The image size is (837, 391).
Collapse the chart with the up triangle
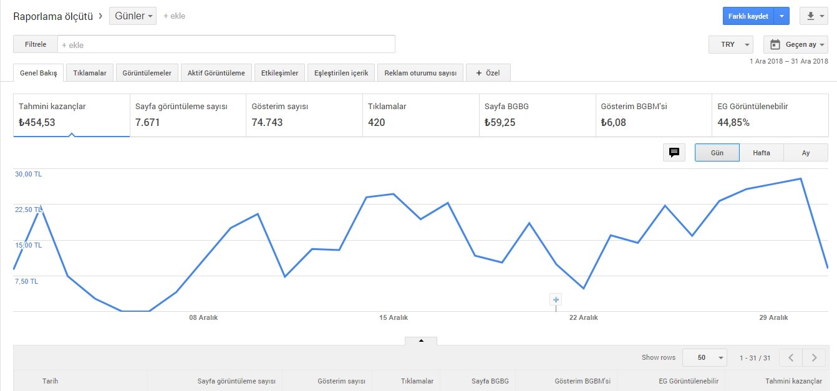(421, 340)
